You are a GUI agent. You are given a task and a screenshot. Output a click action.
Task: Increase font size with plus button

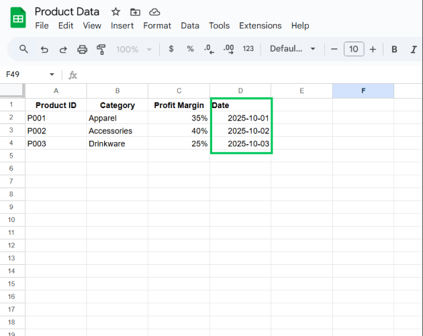(373, 49)
